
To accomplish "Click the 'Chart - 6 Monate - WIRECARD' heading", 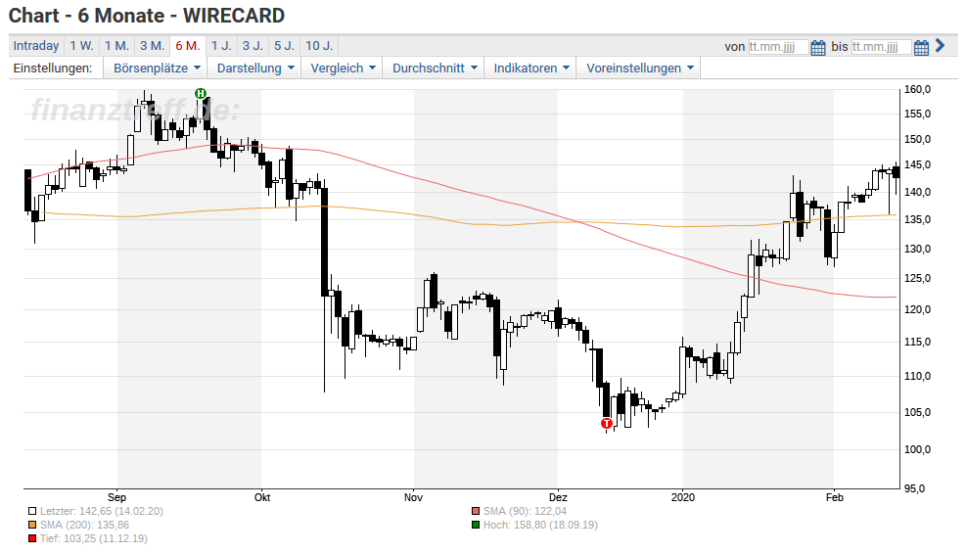I will (147, 16).
